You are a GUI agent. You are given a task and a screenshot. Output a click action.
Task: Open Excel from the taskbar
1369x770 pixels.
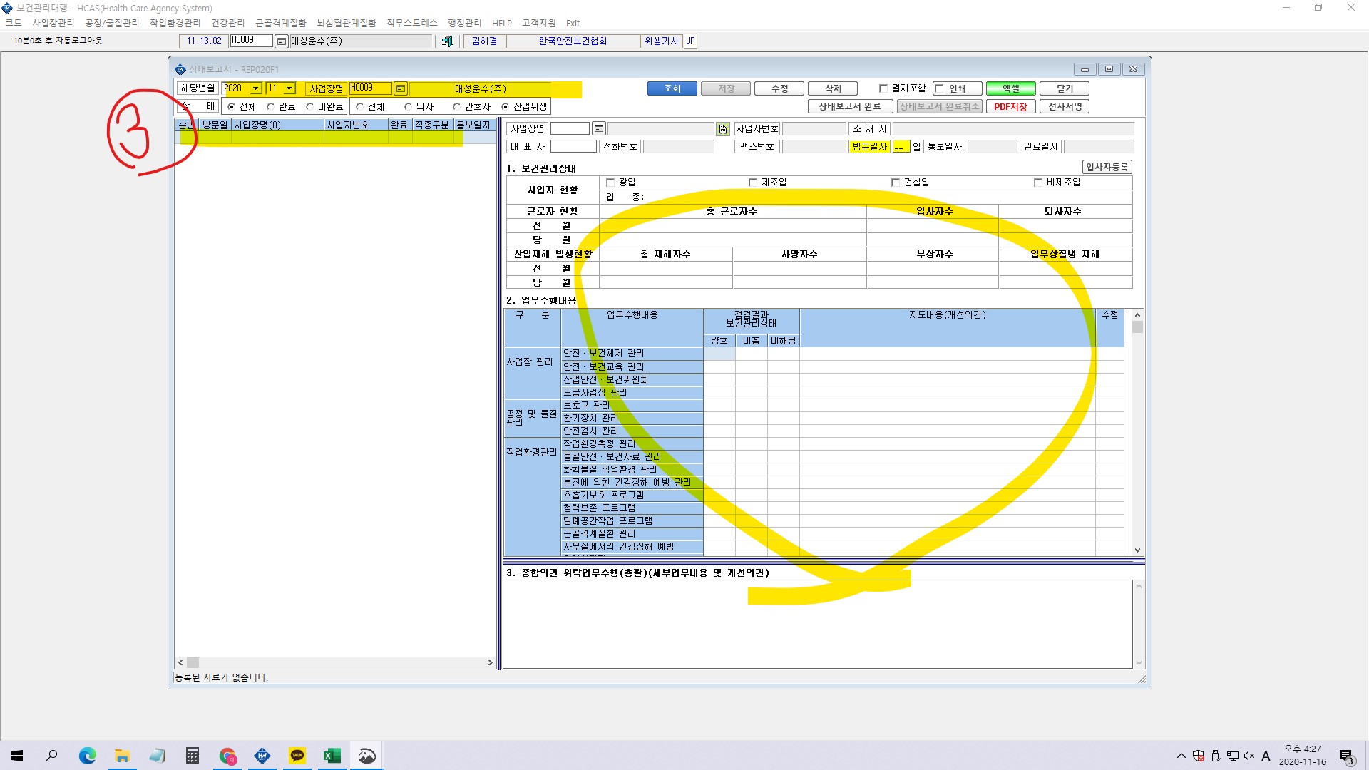click(332, 756)
